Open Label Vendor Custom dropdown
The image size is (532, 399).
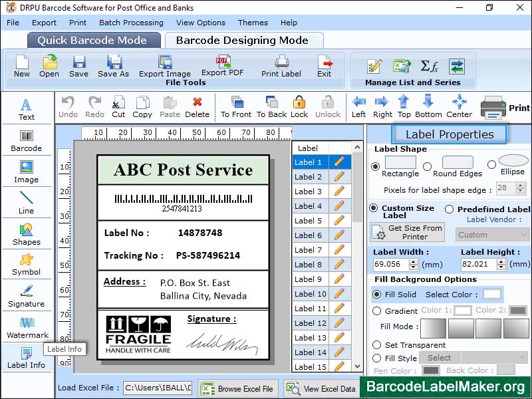click(x=492, y=235)
